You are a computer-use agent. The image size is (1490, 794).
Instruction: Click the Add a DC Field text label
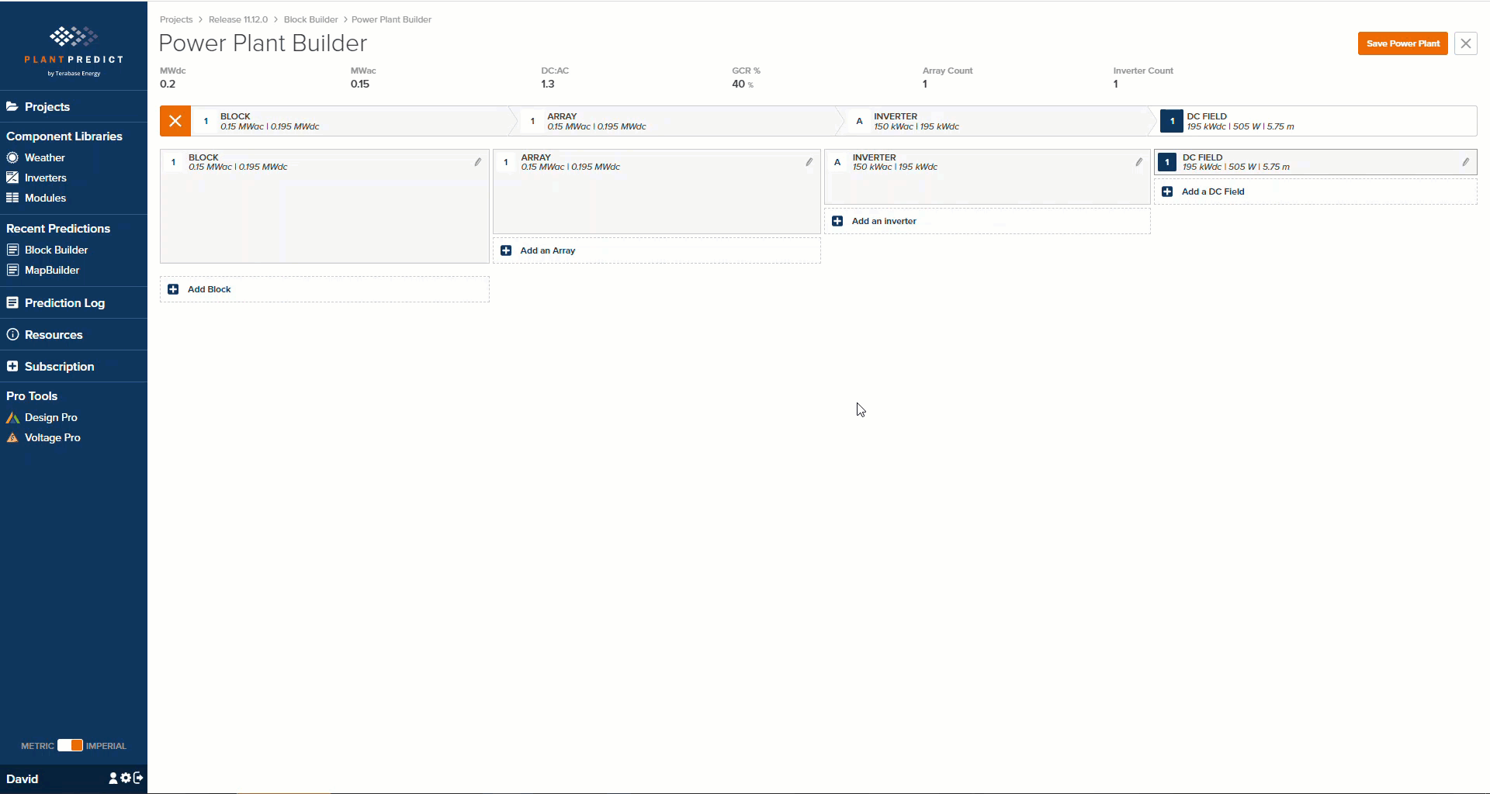[x=1213, y=192]
